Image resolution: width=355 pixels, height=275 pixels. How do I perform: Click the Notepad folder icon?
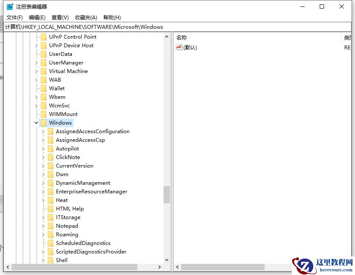[51, 226]
